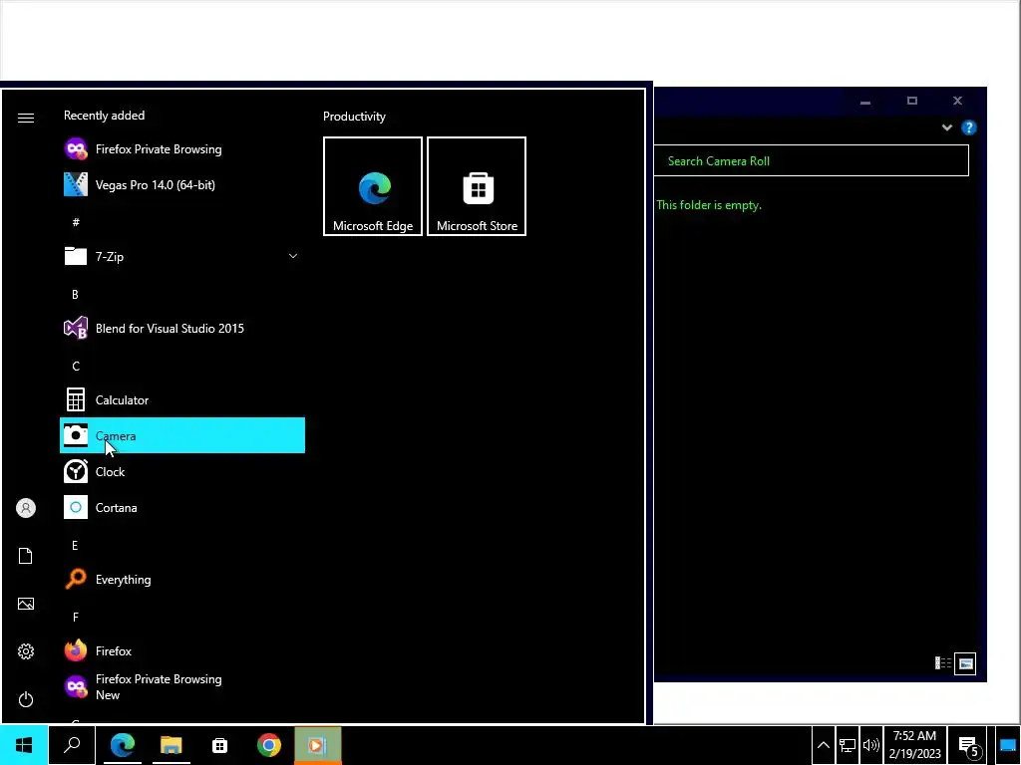Open the notification center icon
The height and width of the screenshot is (765, 1021).
pyautogui.click(x=968, y=745)
